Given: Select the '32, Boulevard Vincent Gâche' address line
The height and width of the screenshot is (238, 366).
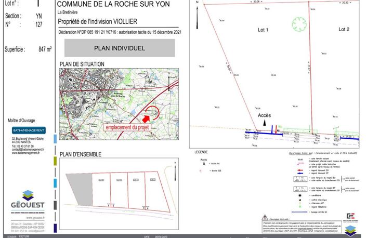Looking at the screenshot, I should (x=28, y=139).
